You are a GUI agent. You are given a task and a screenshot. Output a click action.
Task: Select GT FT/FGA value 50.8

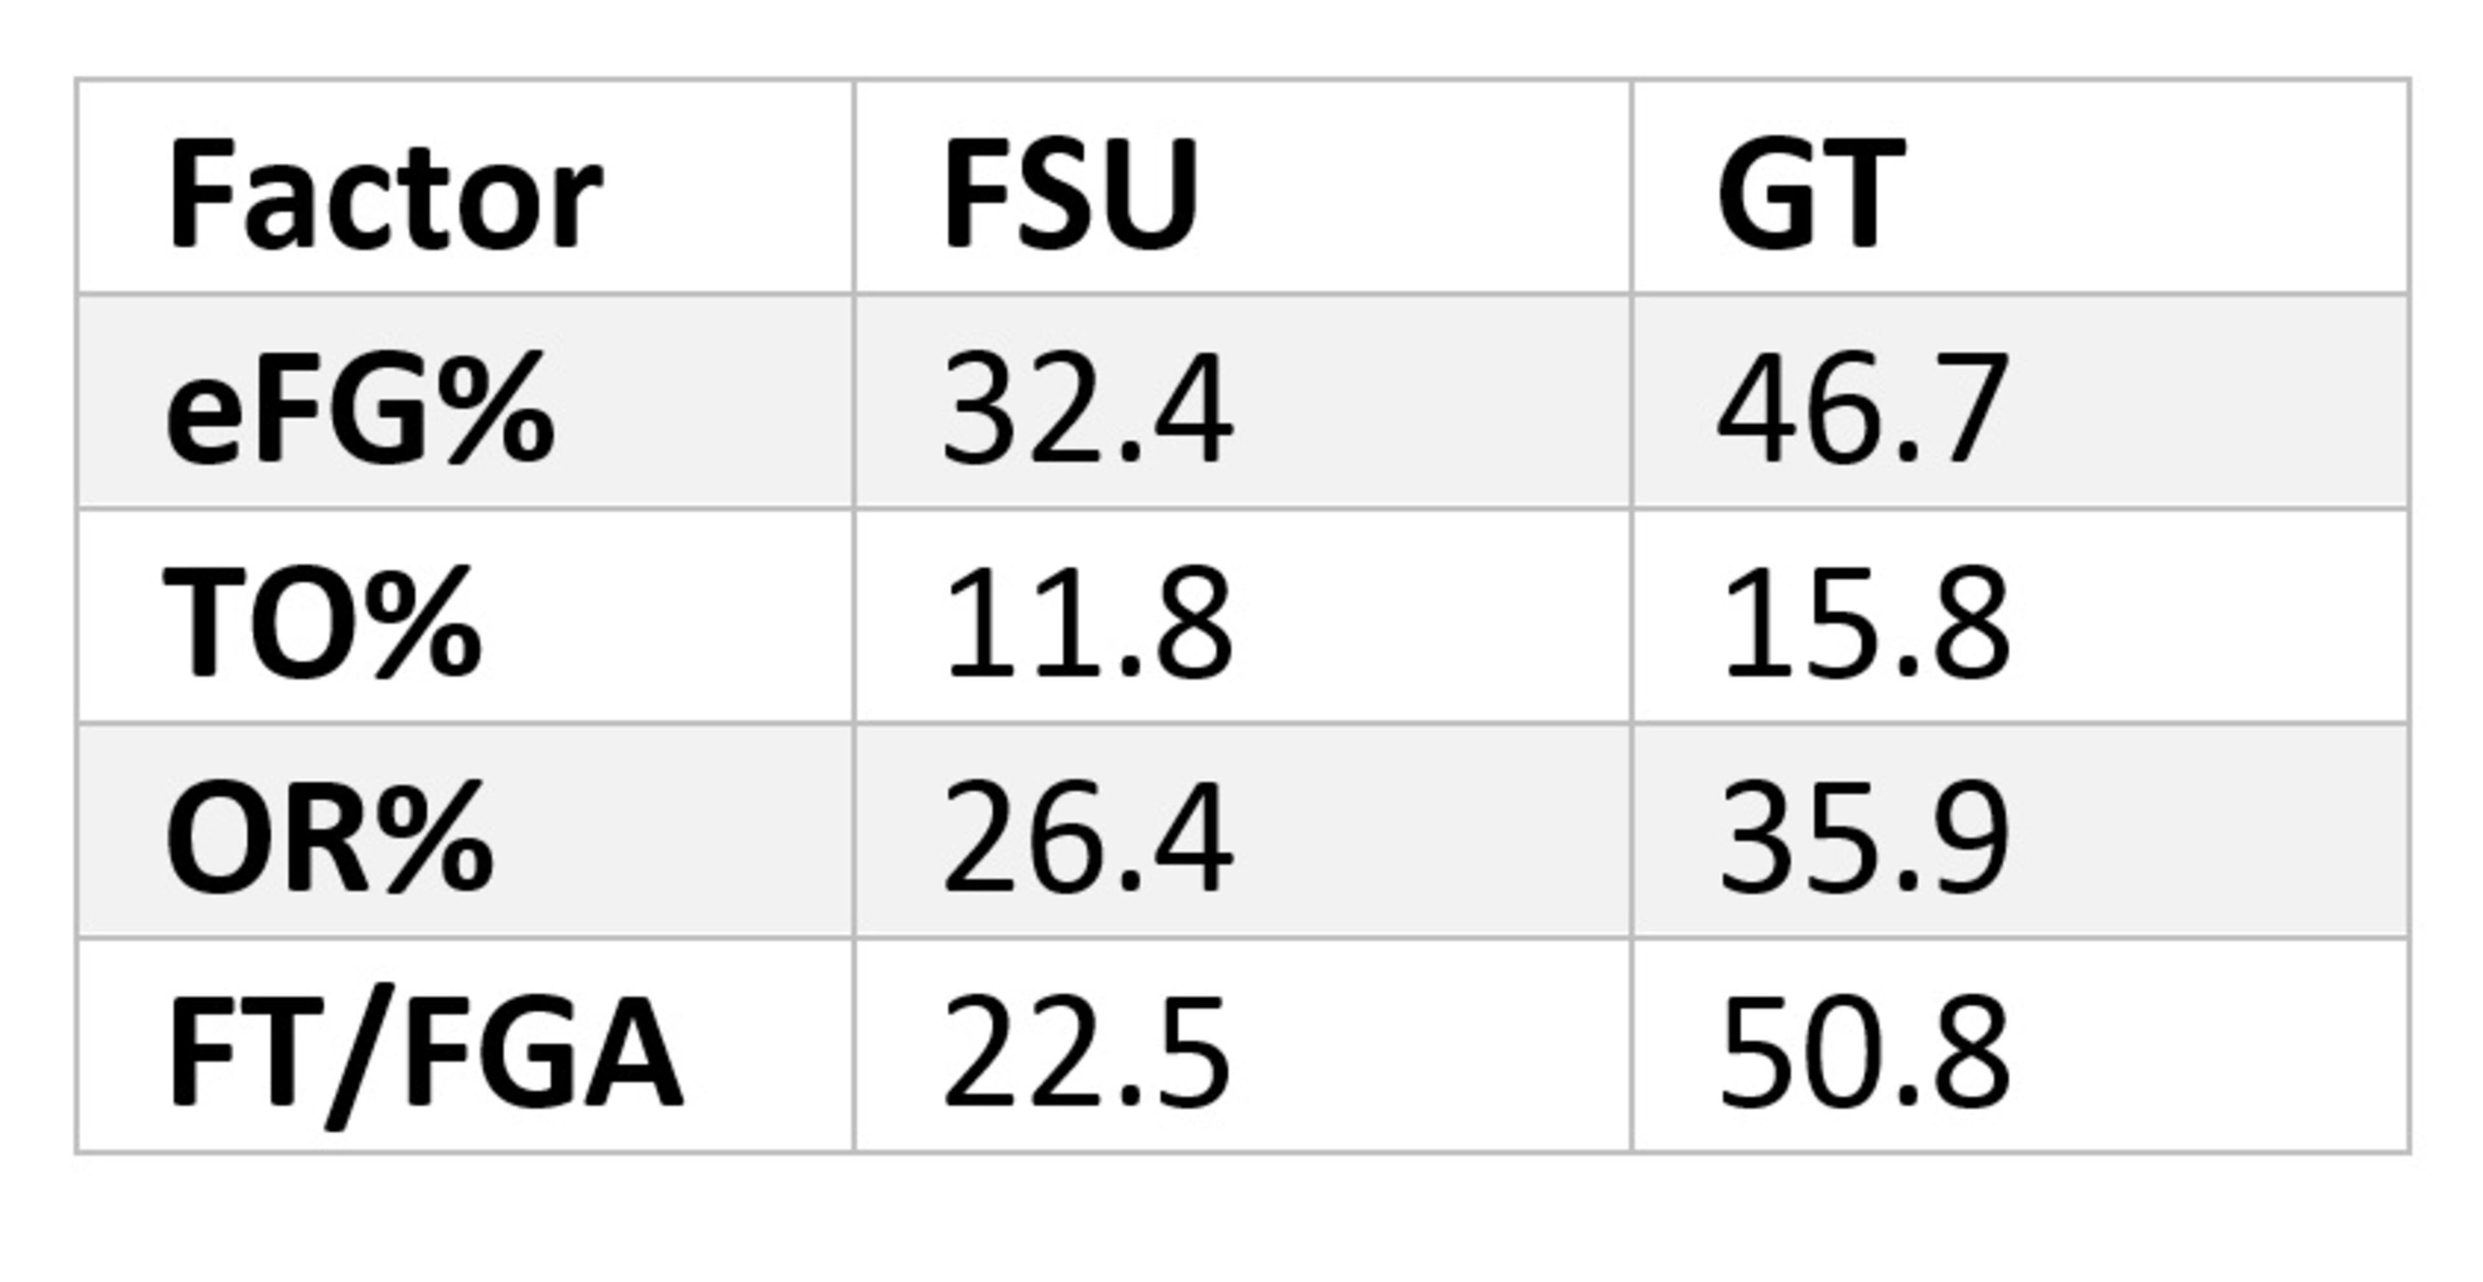(x=1864, y=1053)
